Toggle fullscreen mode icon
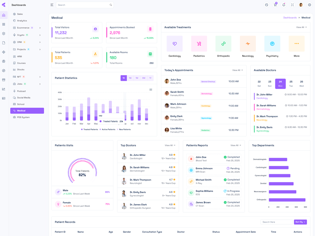The width and height of the screenshot is (315, 236). tap(292, 5)
